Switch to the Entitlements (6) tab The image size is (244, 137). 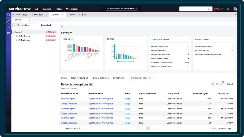pos(120,78)
